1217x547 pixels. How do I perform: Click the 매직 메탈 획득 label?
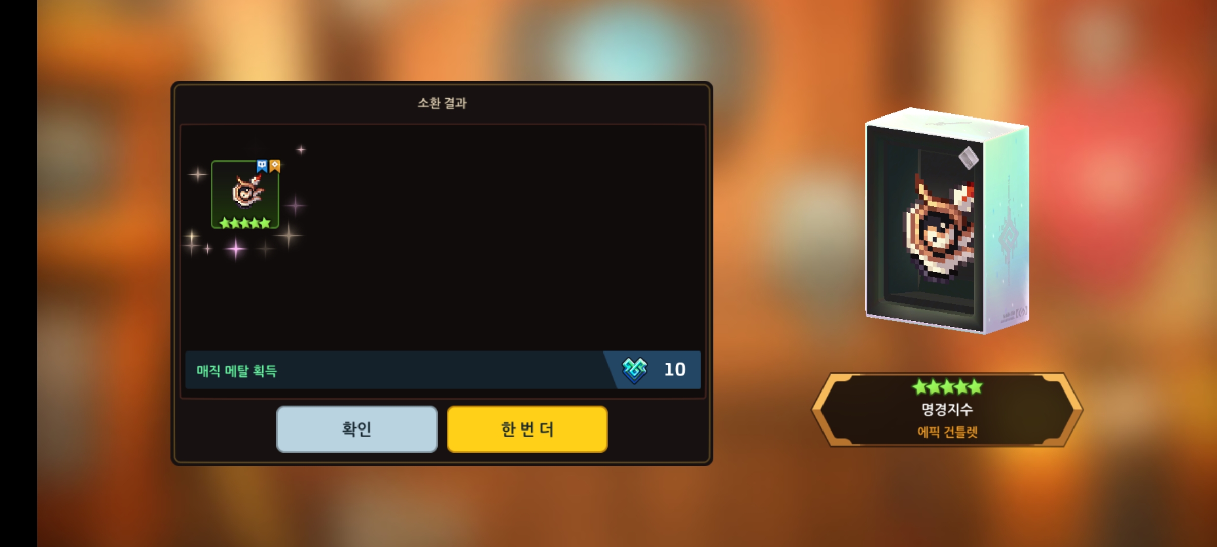tap(237, 371)
